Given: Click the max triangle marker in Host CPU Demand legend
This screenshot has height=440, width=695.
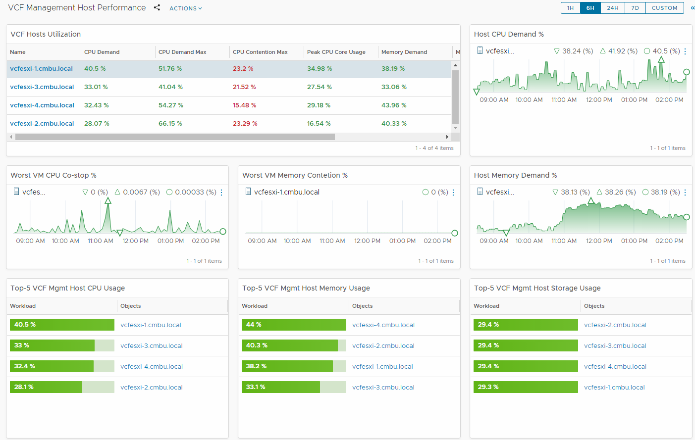Looking at the screenshot, I should coord(603,51).
